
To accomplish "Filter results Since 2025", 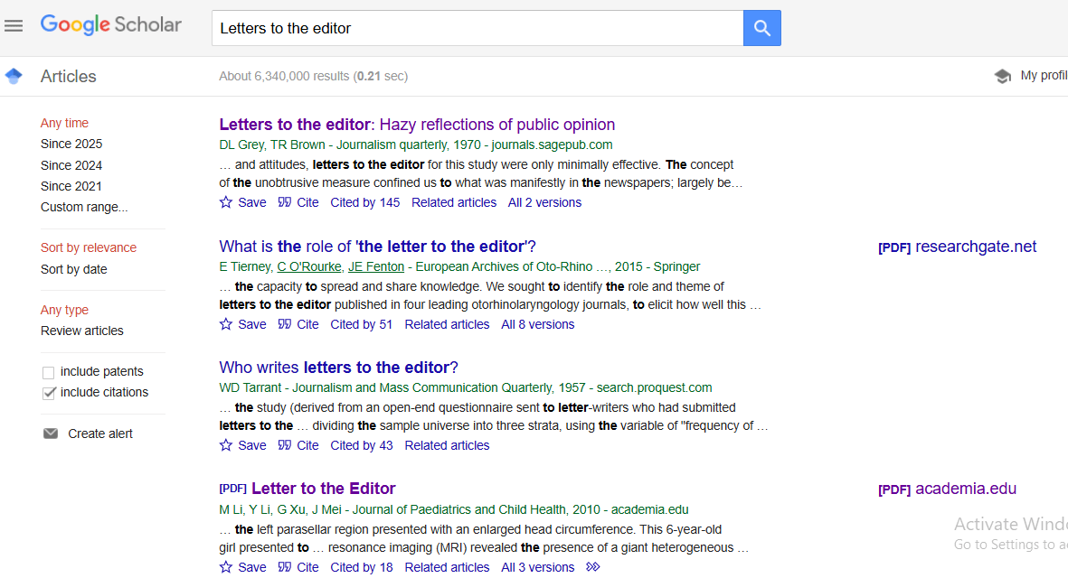I will pyautogui.click(x=71, y=144).
